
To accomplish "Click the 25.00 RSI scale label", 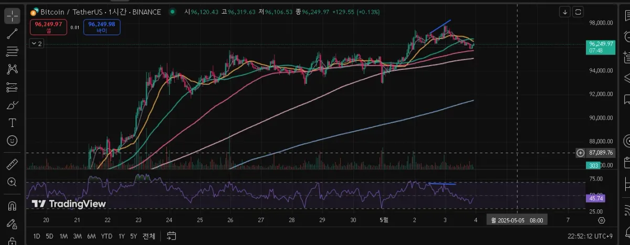I will (x=595, y=211).
